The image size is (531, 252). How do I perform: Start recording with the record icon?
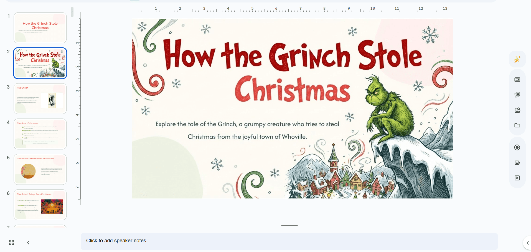517,147
